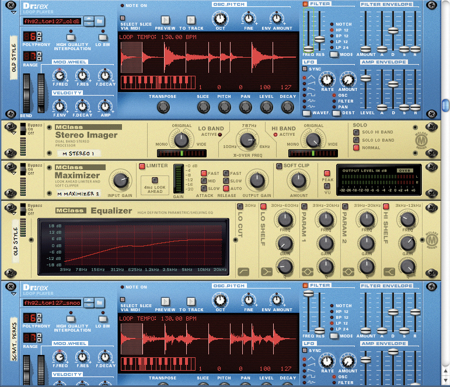Collapse the Maximizer device
This screenshot has height=387, width=450.
click(x=13, y=174)
